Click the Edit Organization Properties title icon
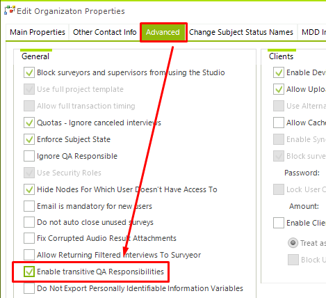Viewport: 326px width, 298px height. tap(10, 10)
